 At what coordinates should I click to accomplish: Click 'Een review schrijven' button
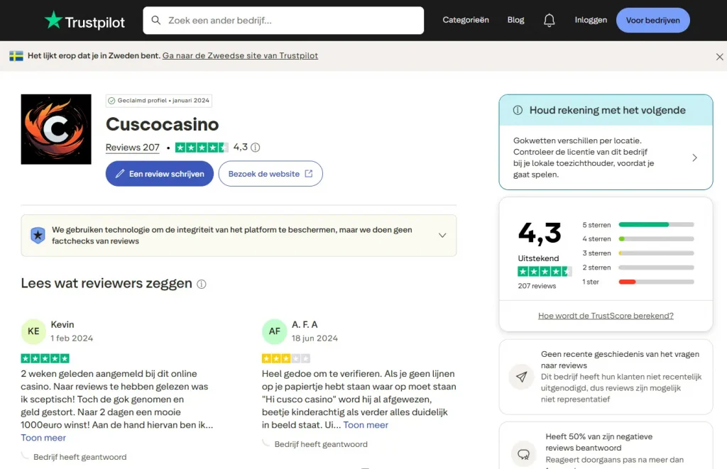coord(160,174)
